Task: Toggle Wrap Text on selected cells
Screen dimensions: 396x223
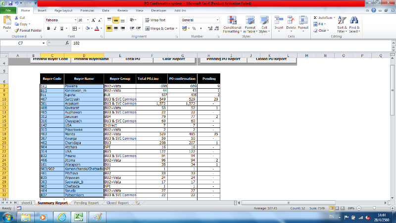Action: [x=155, y=20]
